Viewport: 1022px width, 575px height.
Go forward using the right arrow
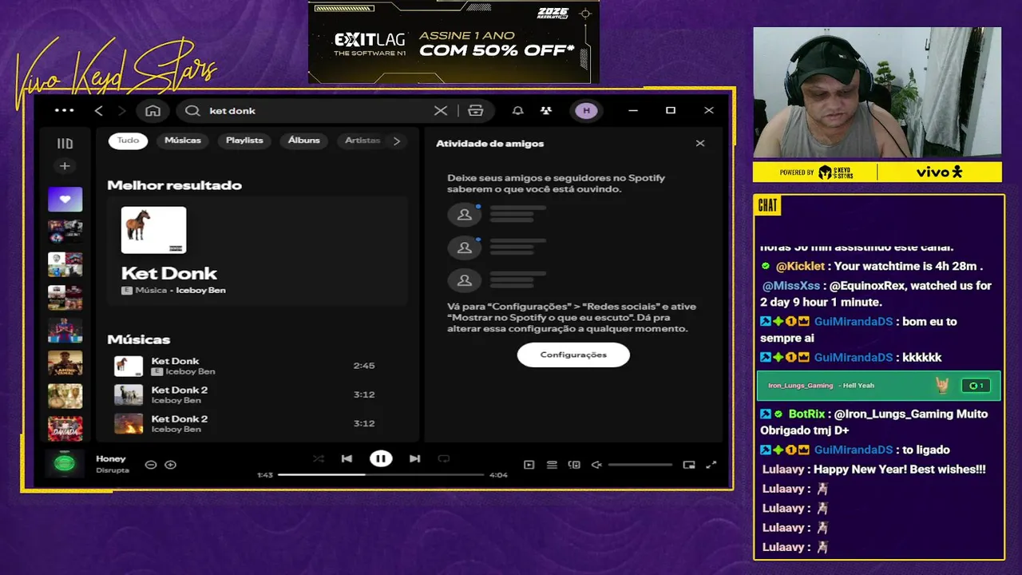122,111
